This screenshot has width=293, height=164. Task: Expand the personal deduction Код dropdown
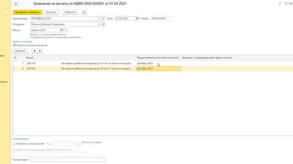(x=75, y=144)
